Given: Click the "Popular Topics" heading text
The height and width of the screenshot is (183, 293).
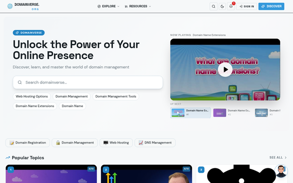Looking at the screenshot, I should (x=28, y=158).
